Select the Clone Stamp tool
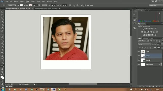This screenshot has height=91, width=163. (x=2, y=37)
